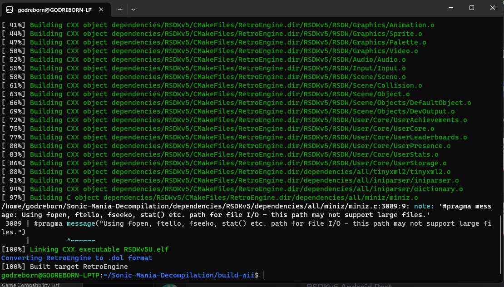Click the 80% UserPresence.o build line
Image resolution: width=504 pixels, height=287 pixels.
(226, 146)
